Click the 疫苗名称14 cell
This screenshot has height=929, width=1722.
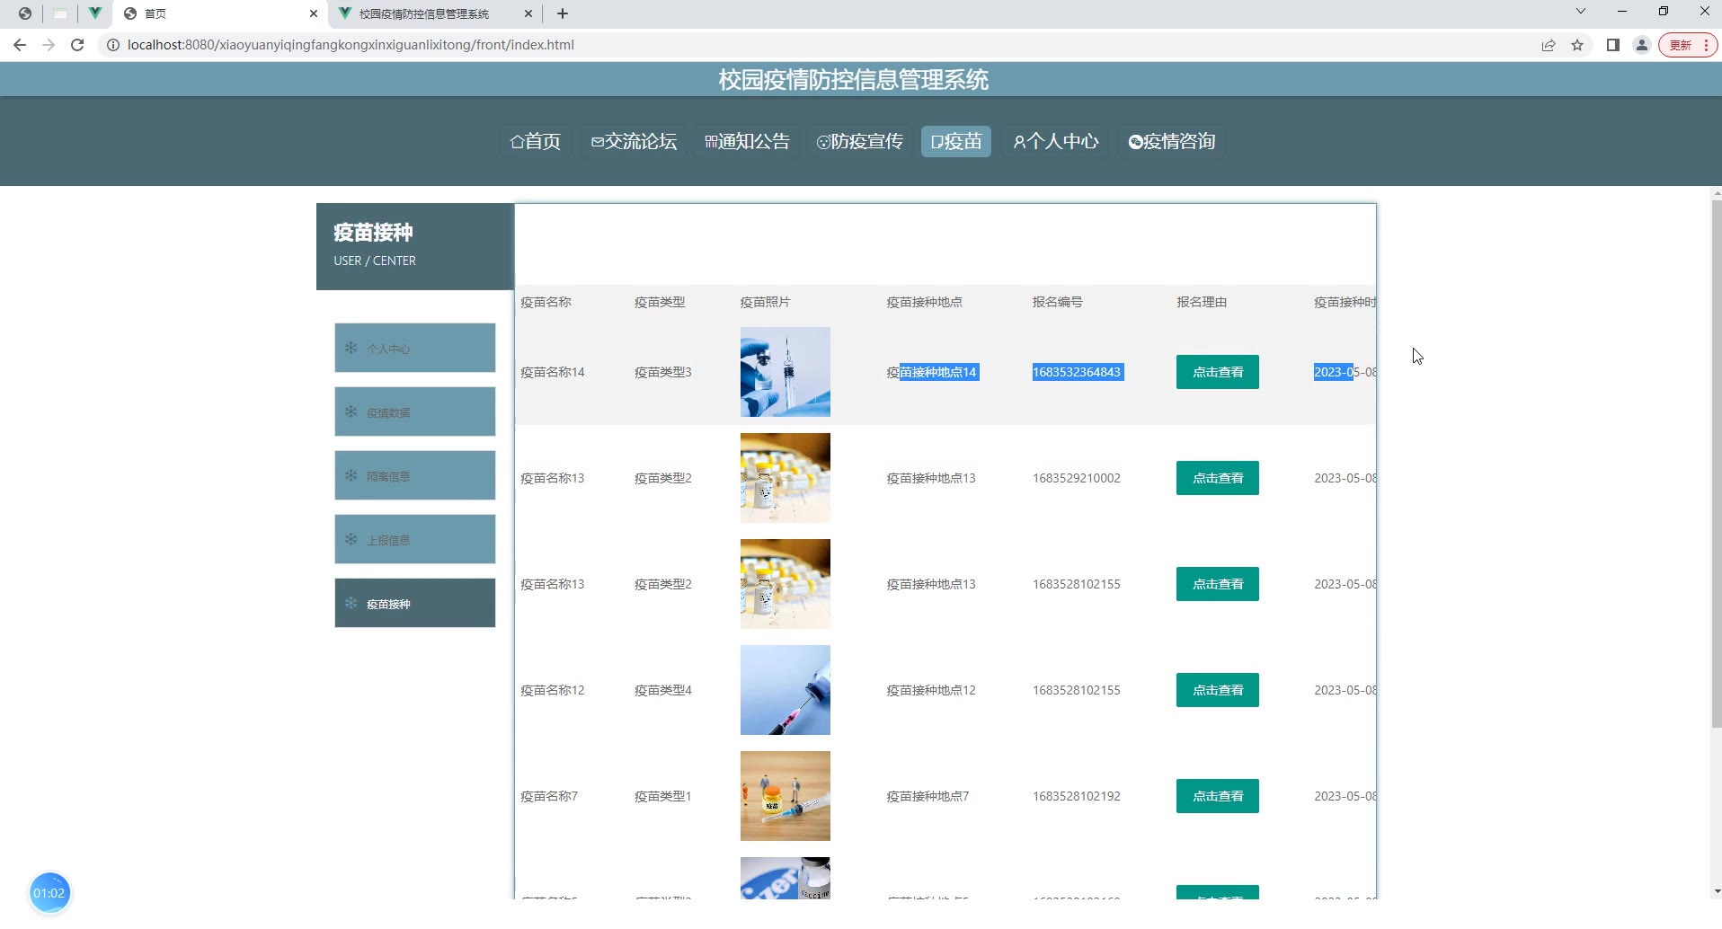[553, 372]
